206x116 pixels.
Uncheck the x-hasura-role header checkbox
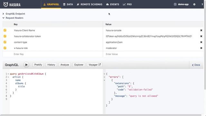pos(5,48)
